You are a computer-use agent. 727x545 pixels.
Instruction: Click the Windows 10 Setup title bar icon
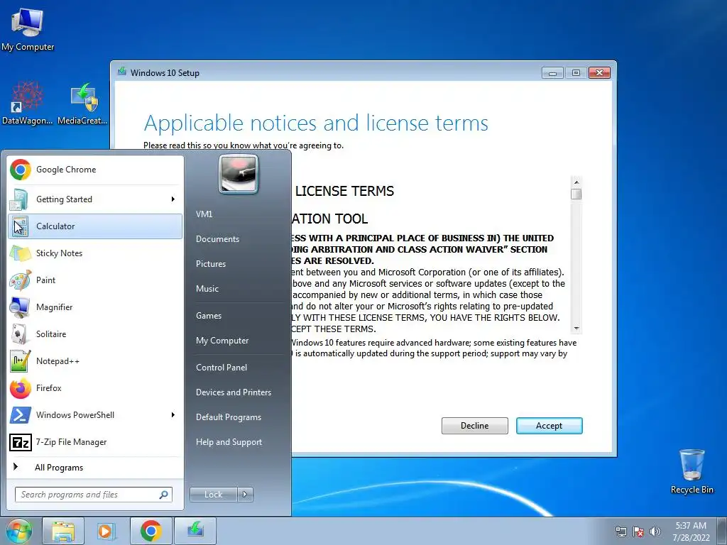click(x=122, y=72)
